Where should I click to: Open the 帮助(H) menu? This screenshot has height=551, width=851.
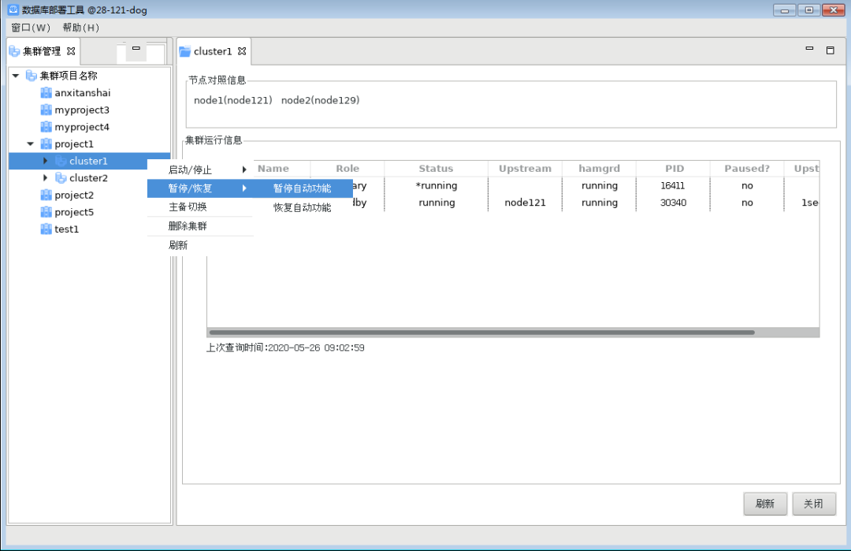pyautogui.click(x=80, y=28)
